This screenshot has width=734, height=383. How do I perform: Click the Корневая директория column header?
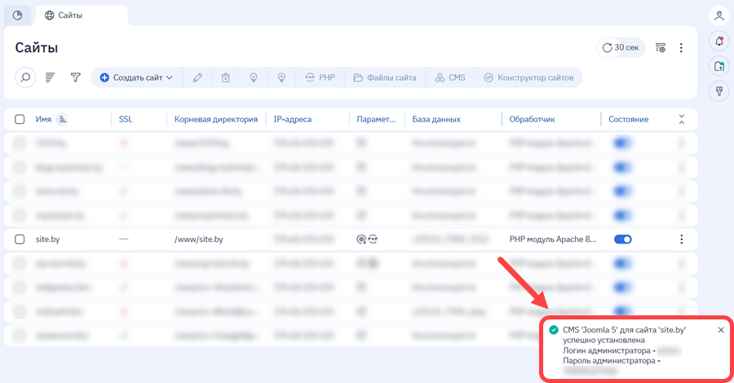pos(216,119)
